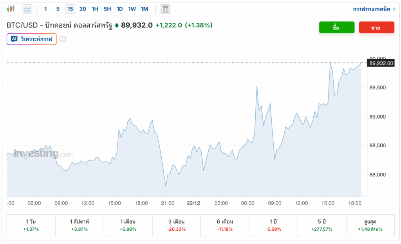Switch to the 3 เดือน period tab
Screen dimensions: 401x244
click(176, 225)
